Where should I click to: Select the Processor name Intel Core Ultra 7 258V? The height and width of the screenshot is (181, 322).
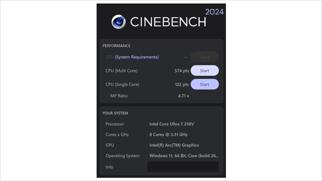[172, 124]
